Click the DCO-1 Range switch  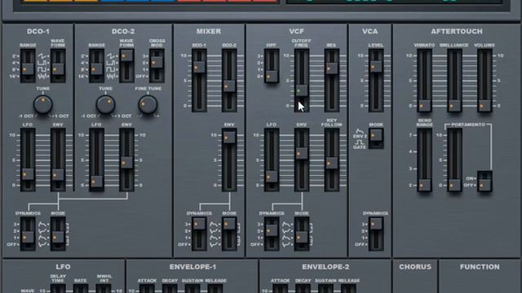28,66
